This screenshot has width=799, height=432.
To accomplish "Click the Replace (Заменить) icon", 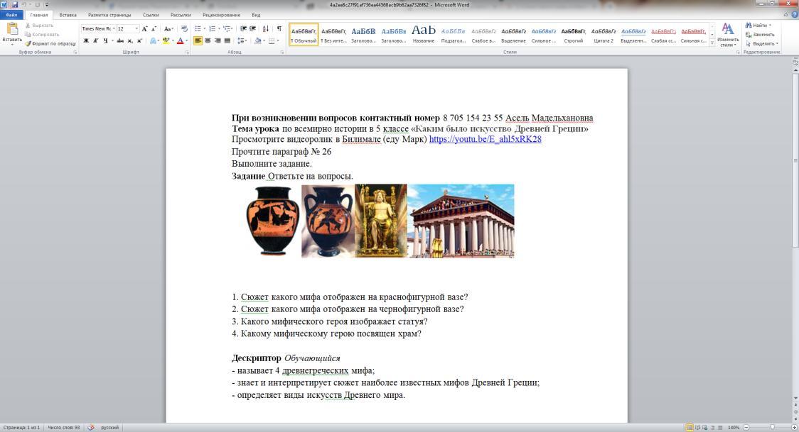I will tap(760, 34).
